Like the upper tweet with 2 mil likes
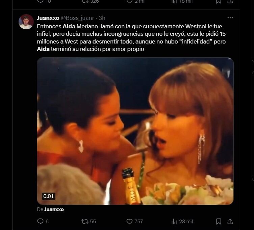Viewport: 254px width, 230px height. pos(130,1)
